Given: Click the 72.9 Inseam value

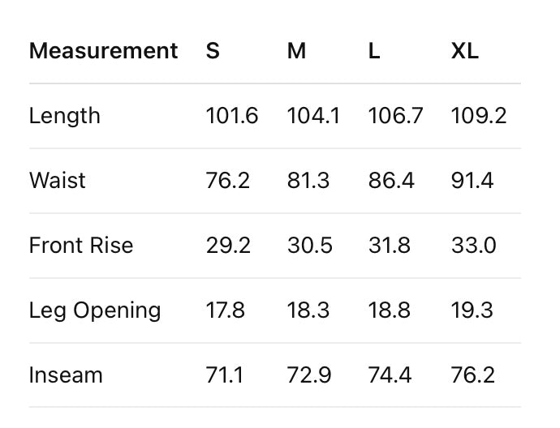Looking at the screenshot, I should pos(309,375).
